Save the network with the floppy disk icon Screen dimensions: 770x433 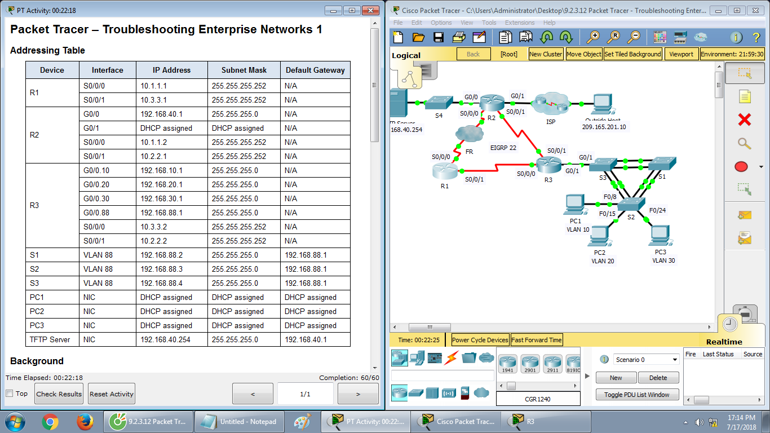(439, 37)
